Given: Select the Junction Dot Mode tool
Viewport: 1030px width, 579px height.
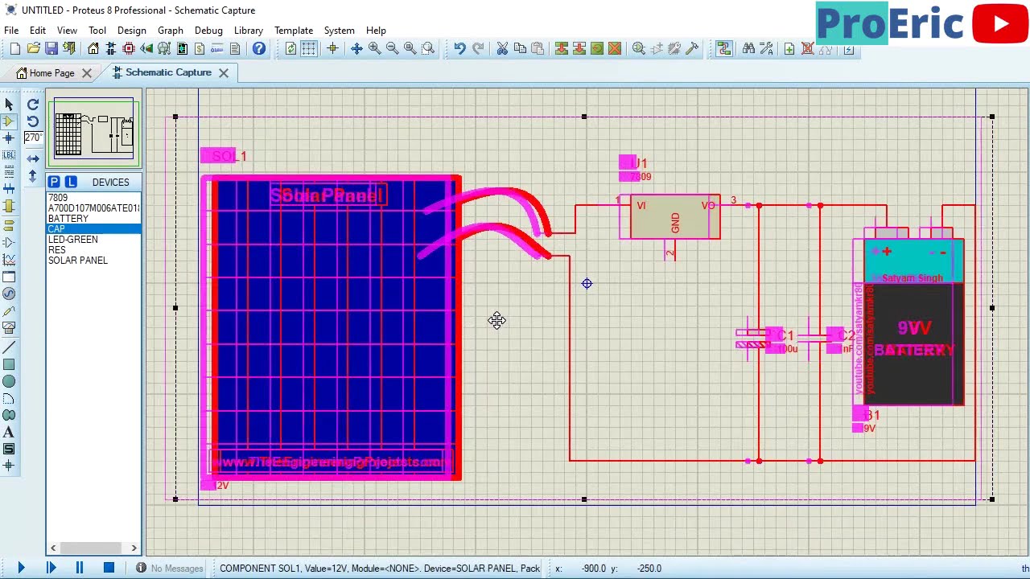Looking at the screenshot, I should click(9, 138).
